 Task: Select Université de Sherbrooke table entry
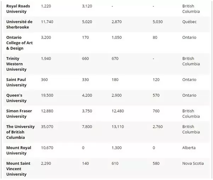coord(19,24)
